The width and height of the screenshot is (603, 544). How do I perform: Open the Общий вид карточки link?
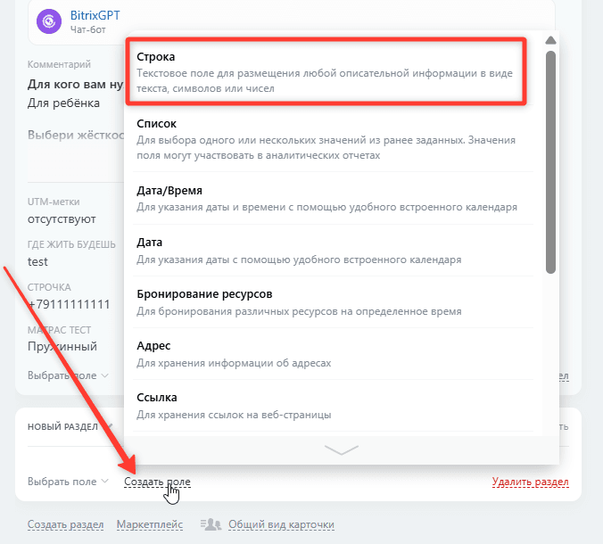pyautogui.click(x=281, y=524)
